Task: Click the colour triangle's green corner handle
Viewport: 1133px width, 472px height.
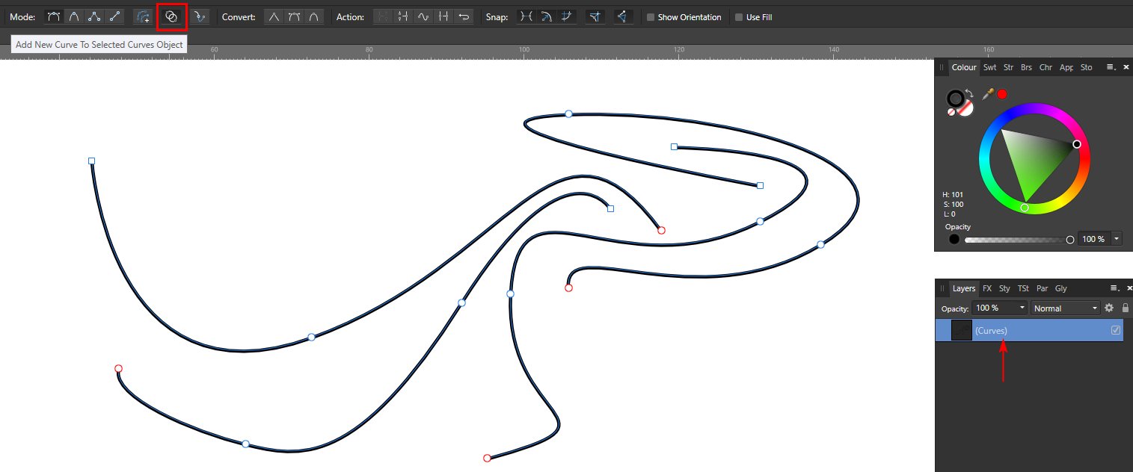Action: click(x=1025, y=208)
